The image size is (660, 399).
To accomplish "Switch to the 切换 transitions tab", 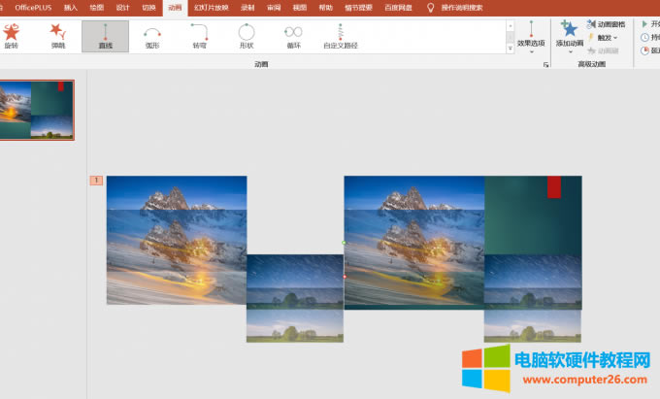I will point(148,7).
